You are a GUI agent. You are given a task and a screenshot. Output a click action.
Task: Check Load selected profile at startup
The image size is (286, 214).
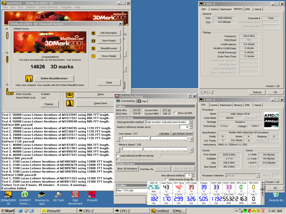coord(118,156)
